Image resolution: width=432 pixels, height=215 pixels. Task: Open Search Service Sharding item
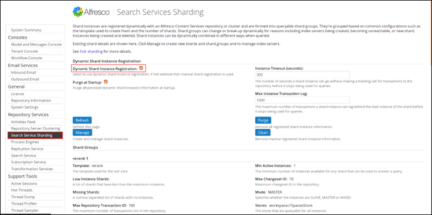tap(35, 135)
